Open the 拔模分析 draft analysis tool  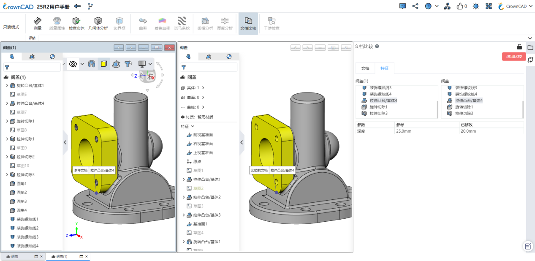point(205,23)
